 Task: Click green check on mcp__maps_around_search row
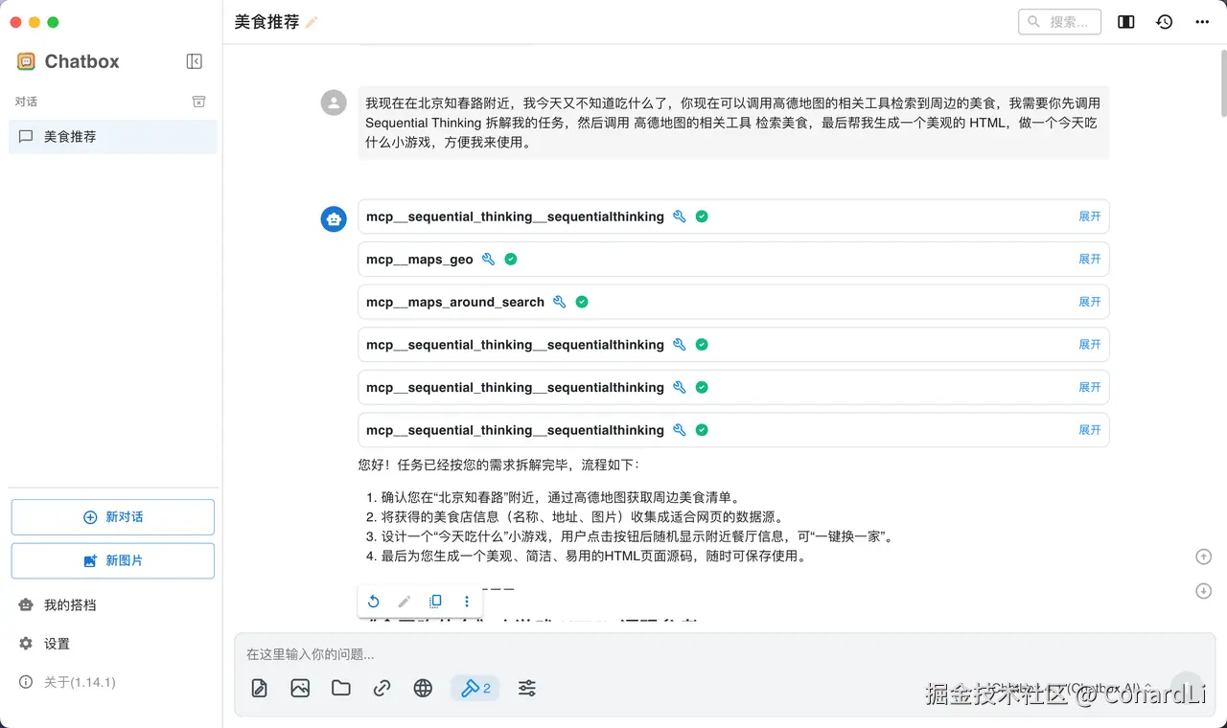pyautogui.click(x=582, y=302)
